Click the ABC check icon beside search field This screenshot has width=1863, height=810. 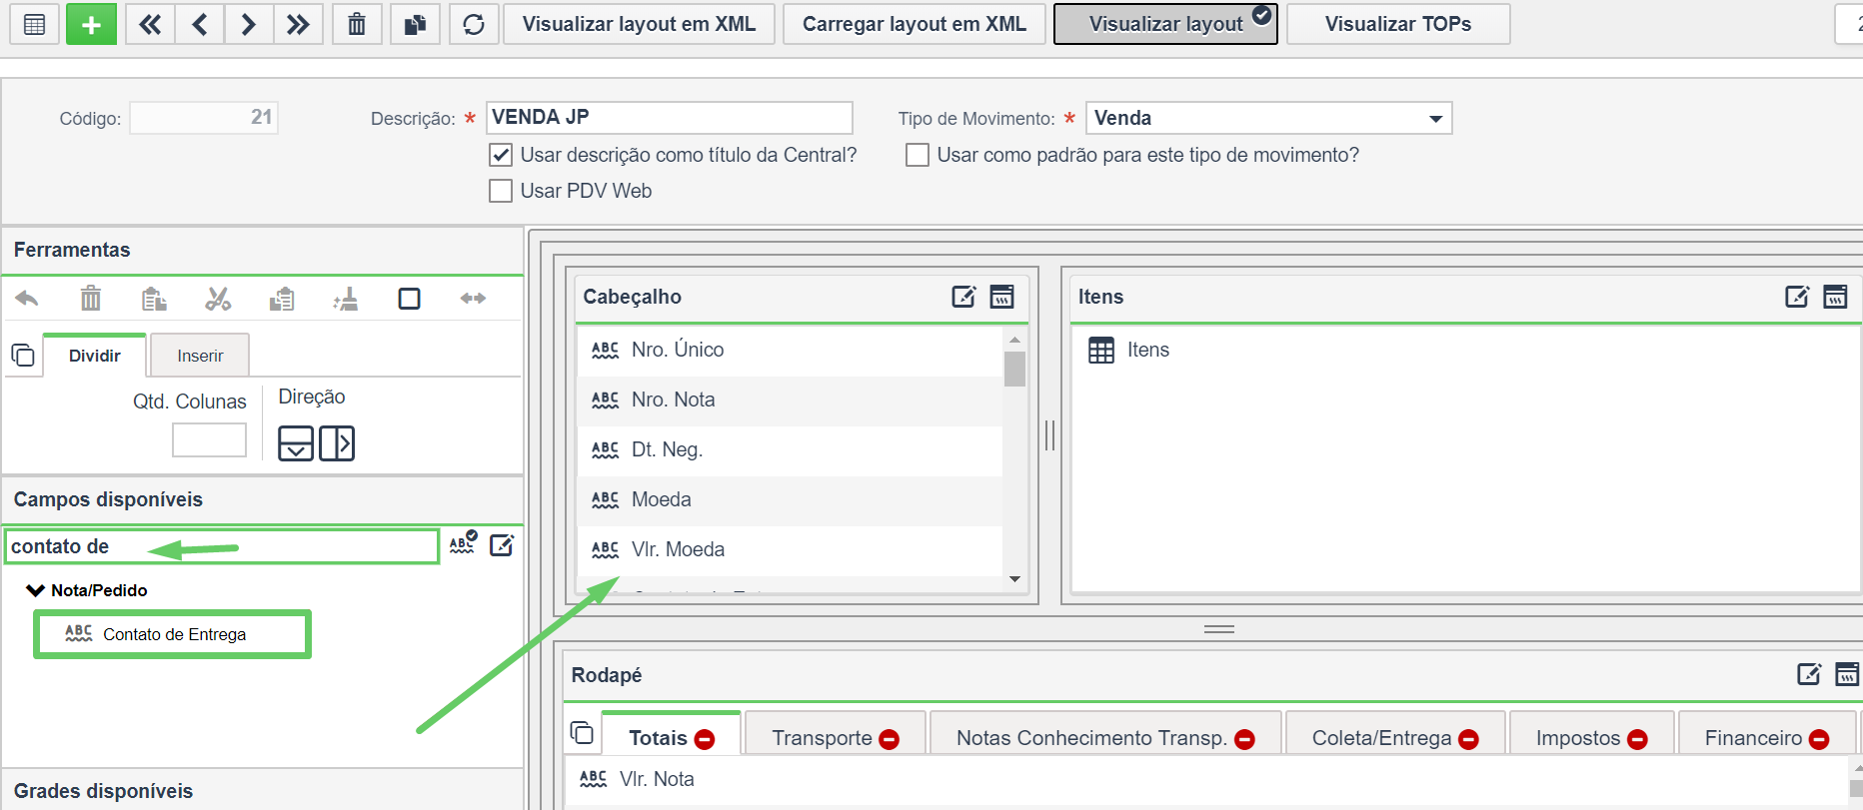[x=463, y=542]
